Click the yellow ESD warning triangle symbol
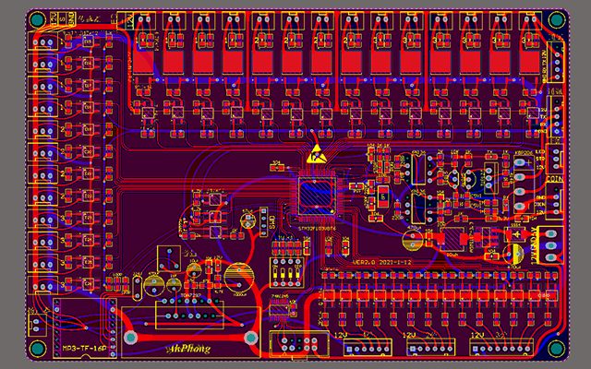Image resolution: width=591 pixels, height=369 pixels. [x=317, y=154]
